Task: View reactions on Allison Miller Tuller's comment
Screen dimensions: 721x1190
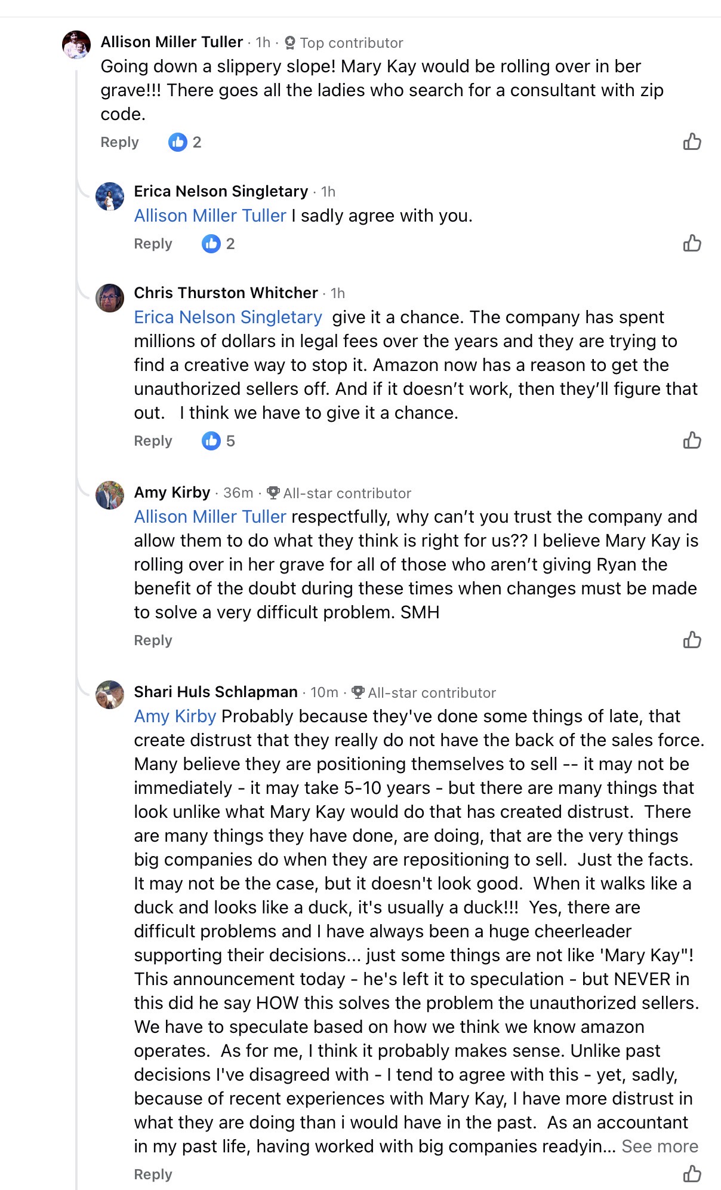Action: 185,142
